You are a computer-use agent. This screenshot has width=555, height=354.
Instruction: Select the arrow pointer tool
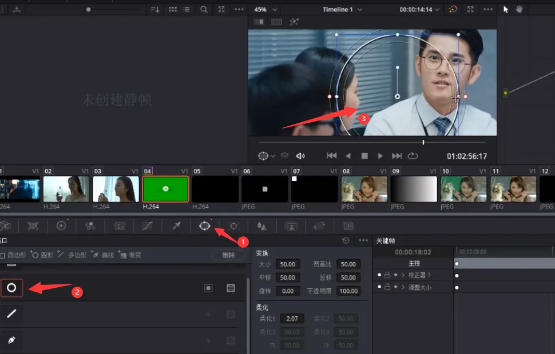point(506,10)
